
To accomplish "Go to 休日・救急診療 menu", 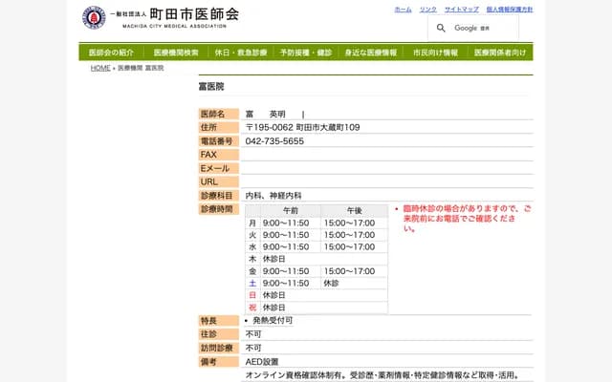I will coord(241,53).
